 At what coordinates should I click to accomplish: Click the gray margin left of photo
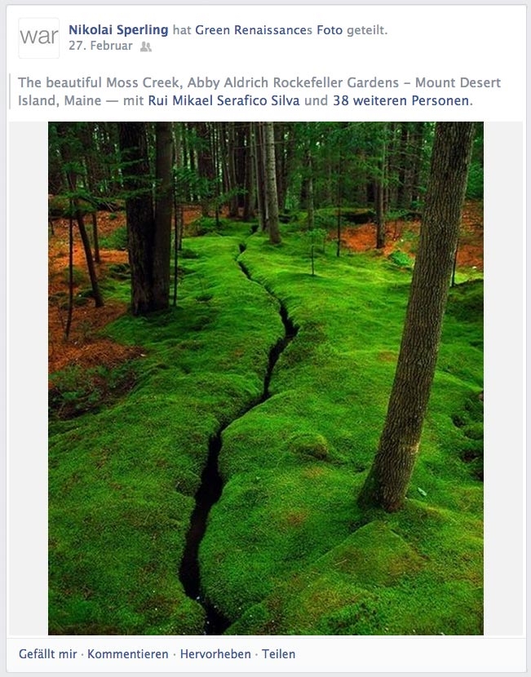point(29,378)
